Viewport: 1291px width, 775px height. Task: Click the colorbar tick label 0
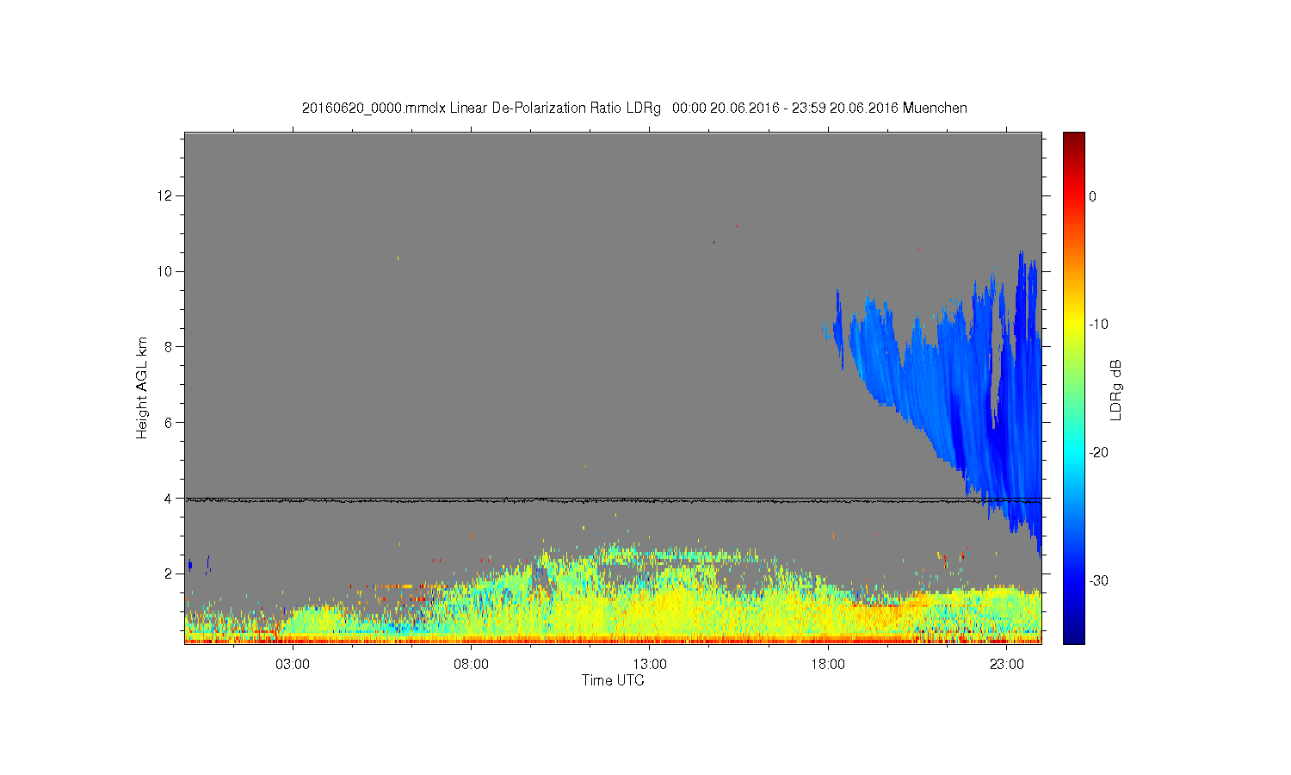point(1092,196)
